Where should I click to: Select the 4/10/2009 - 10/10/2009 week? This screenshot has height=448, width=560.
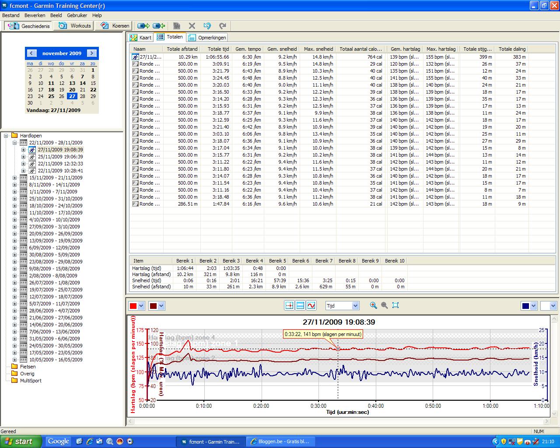(x=54, y=220)
